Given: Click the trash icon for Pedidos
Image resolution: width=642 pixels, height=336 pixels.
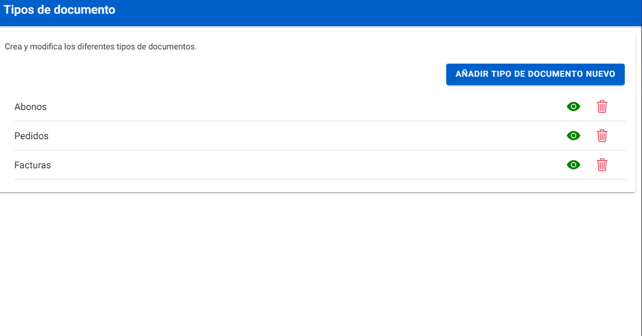Looking at the screenshot, I should pos(602,136).
